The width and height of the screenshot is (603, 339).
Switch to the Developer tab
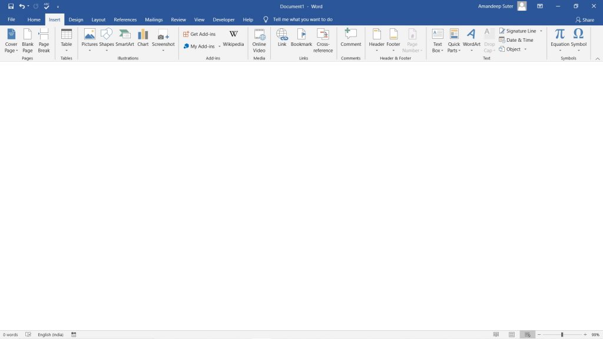(x=223, y=19)
